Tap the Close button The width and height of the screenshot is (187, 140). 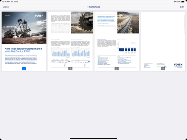click(x=6, y=7)
